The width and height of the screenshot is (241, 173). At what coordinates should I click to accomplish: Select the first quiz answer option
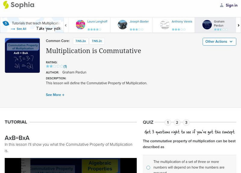pyautogui.click(x=149, y=168)
